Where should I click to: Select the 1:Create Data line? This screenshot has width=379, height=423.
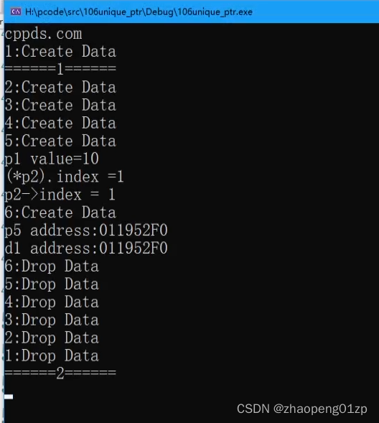point(60,51)
